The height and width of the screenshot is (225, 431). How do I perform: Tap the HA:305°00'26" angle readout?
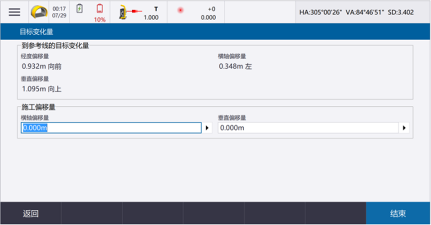tap(320, 12)
